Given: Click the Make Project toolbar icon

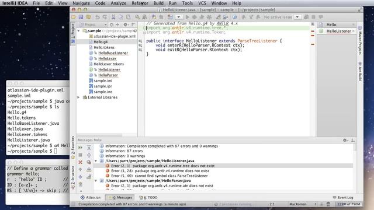Looking at the screenshot, I should [x=170, y=17].
